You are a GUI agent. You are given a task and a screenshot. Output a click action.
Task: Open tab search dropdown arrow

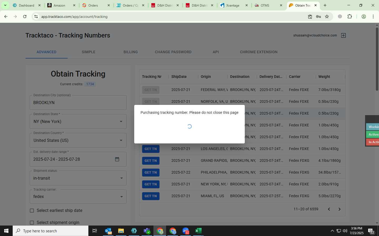point(5,5)
